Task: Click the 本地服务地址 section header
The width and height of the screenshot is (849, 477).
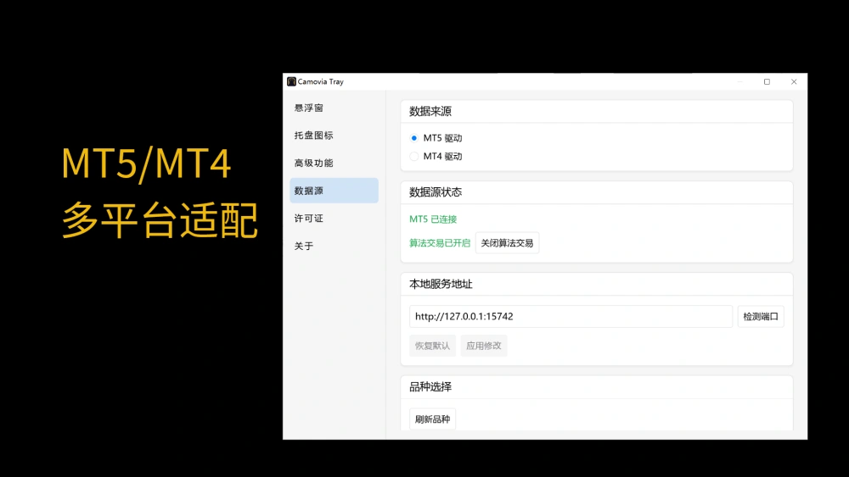Action: [x=441, y=284]
